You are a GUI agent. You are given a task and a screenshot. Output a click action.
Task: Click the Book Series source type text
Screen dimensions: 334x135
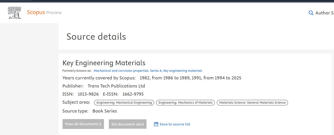tap(105, 111)
